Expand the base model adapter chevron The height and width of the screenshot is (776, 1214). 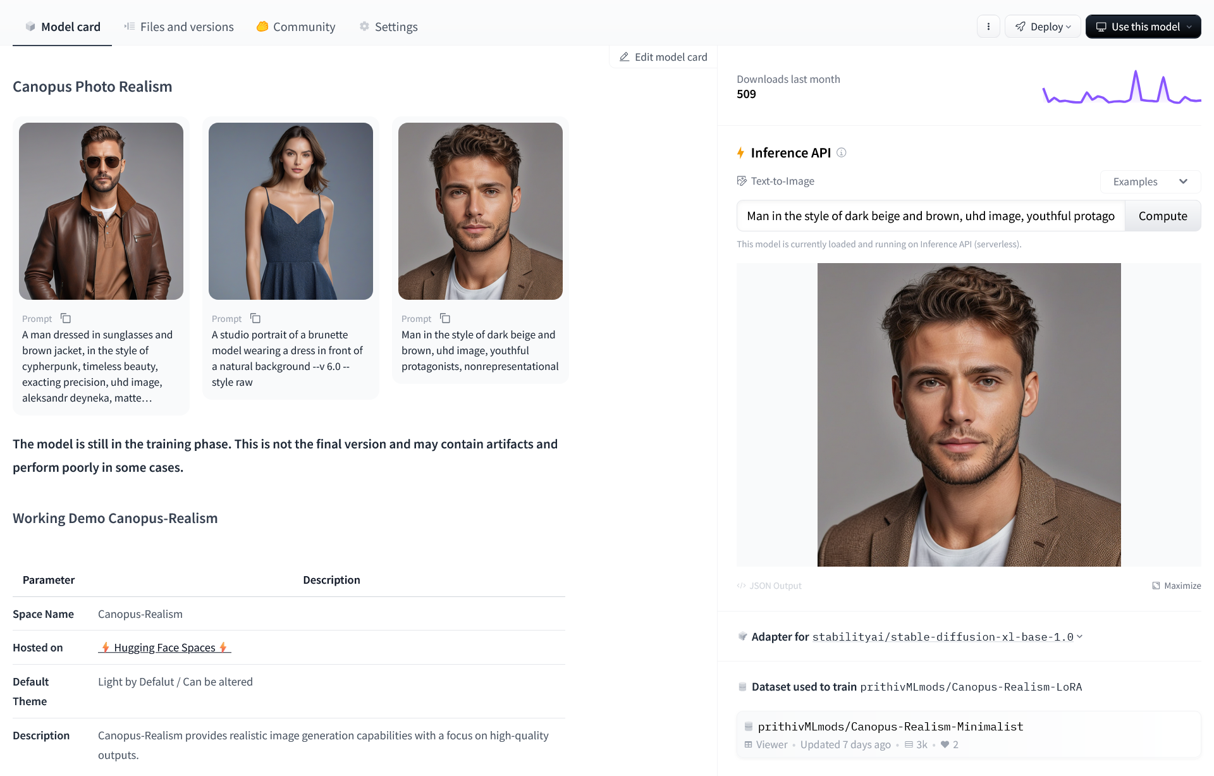coord(1079,636)
